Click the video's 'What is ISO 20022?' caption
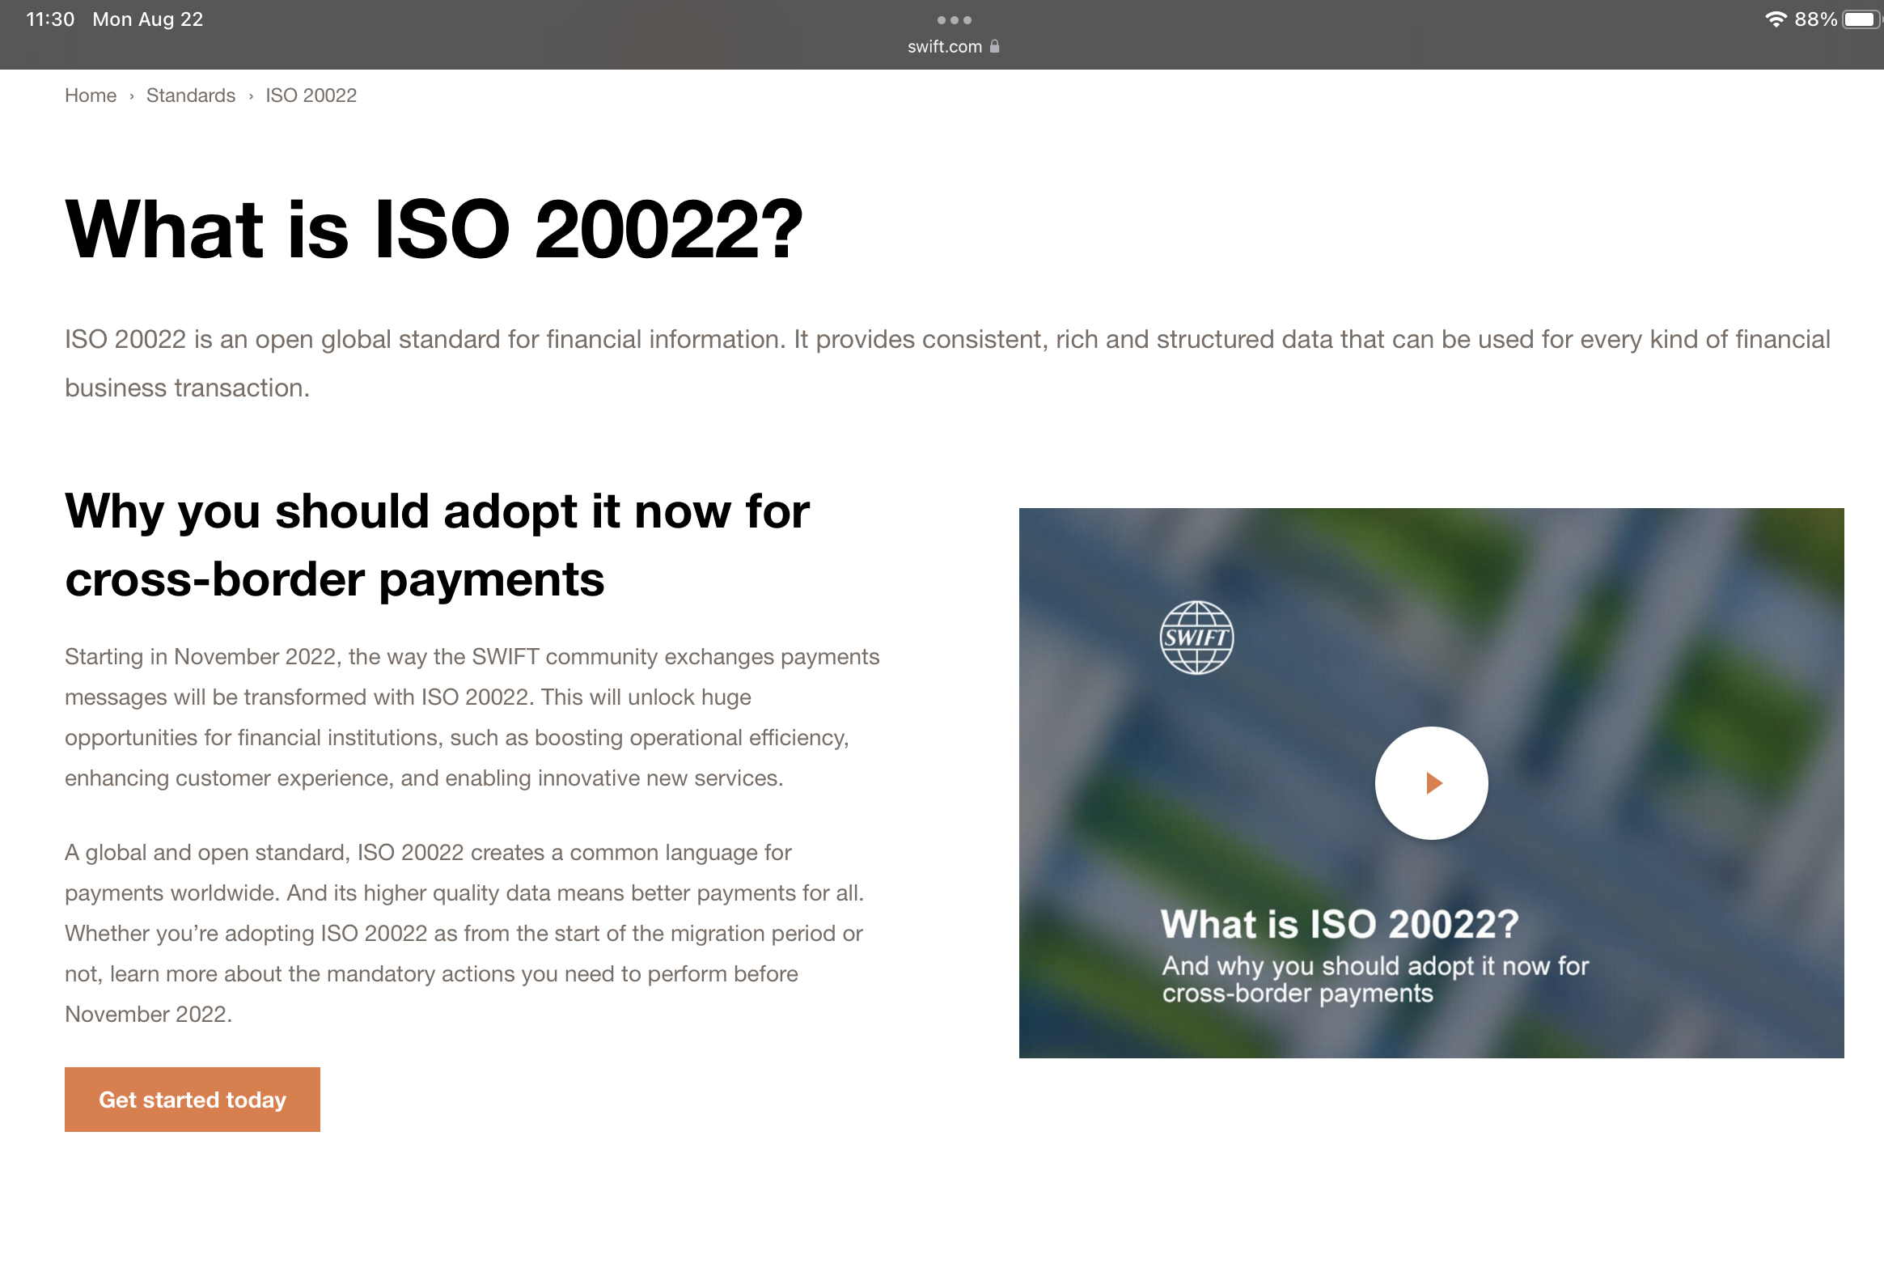The width and height of the screenshot is (1884, 1263). [x=1340, y=924]
